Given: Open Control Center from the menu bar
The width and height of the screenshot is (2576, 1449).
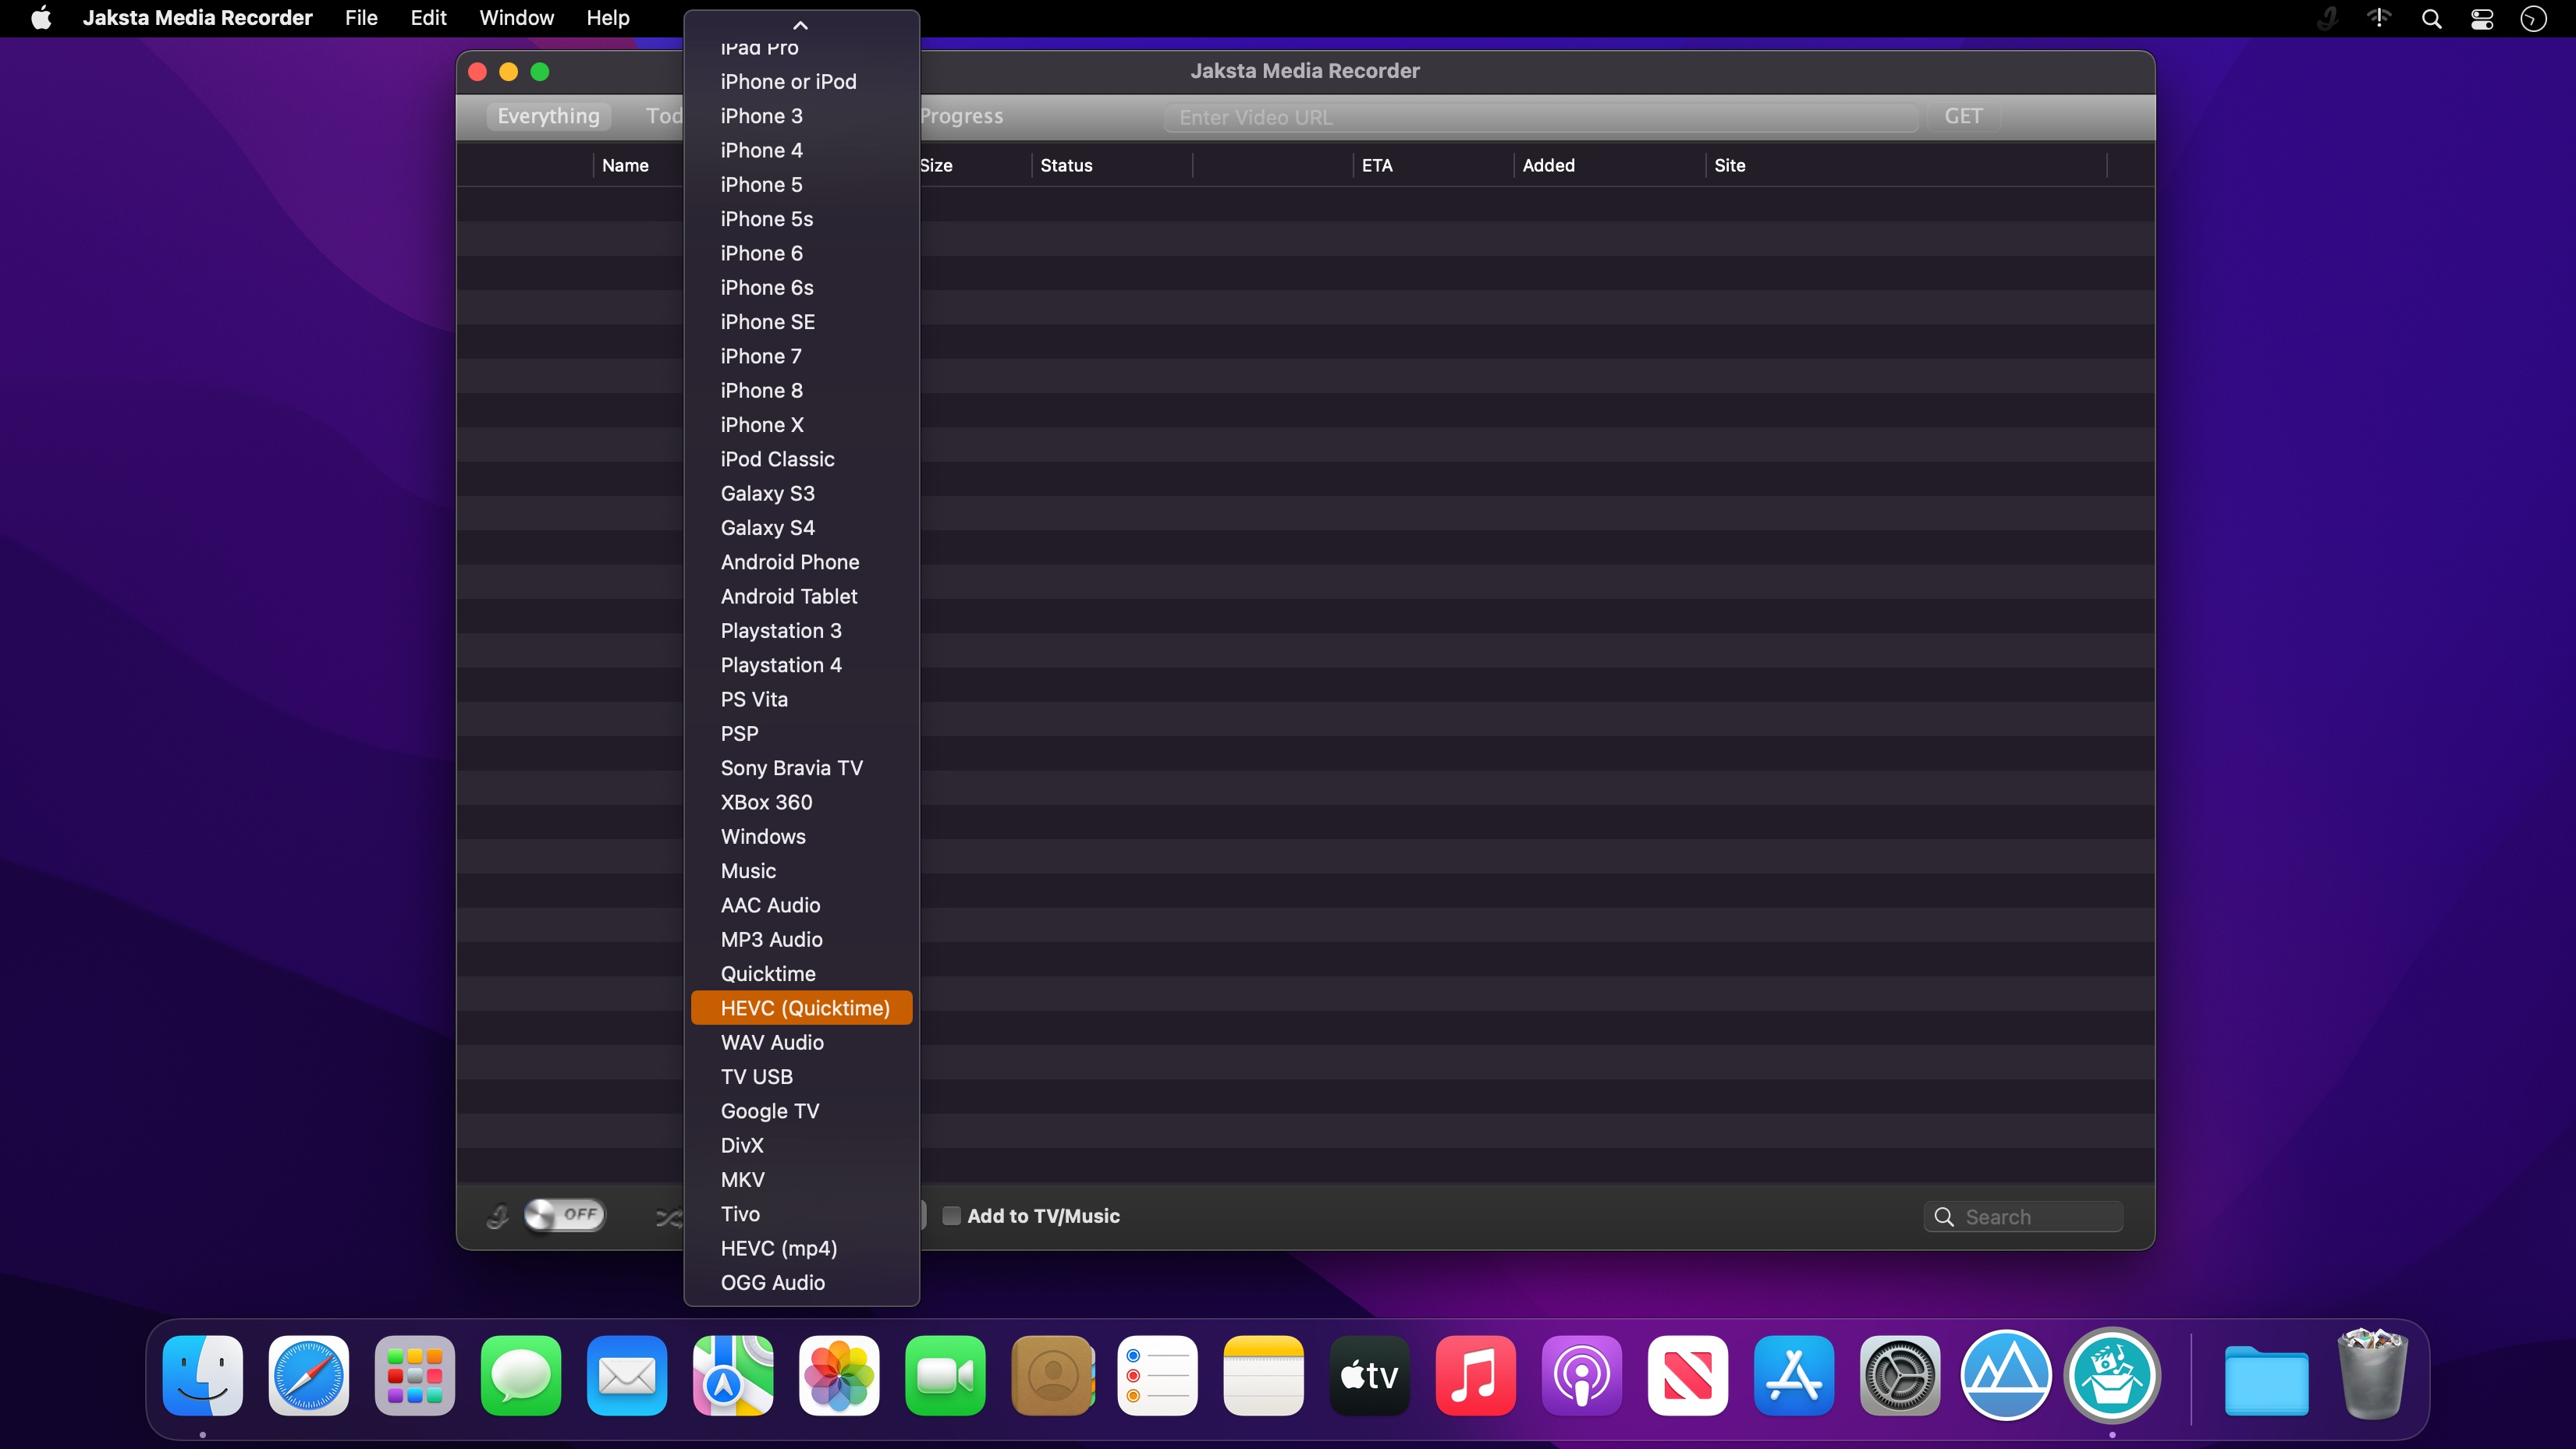Looking at the screenshot, I should [2482, 18].
